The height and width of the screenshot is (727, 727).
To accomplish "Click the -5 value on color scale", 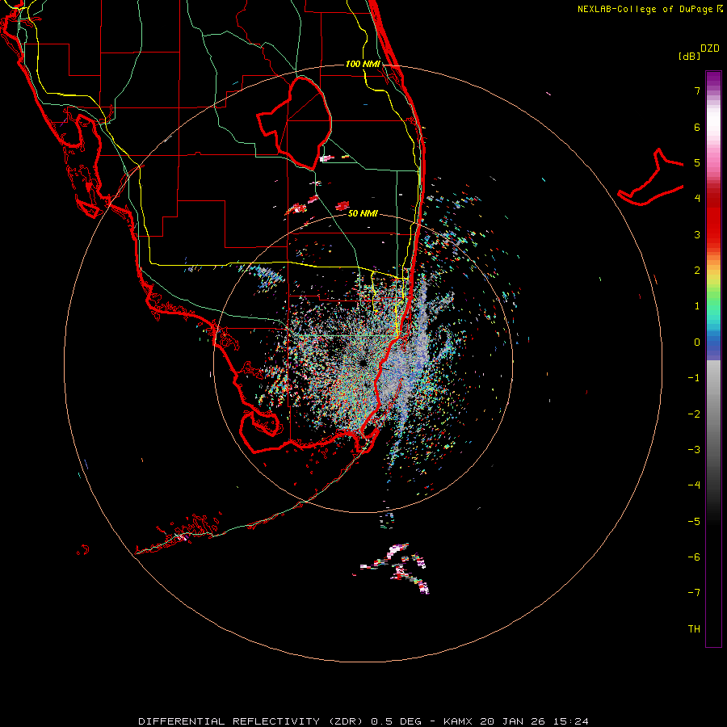I will (694, 522).
